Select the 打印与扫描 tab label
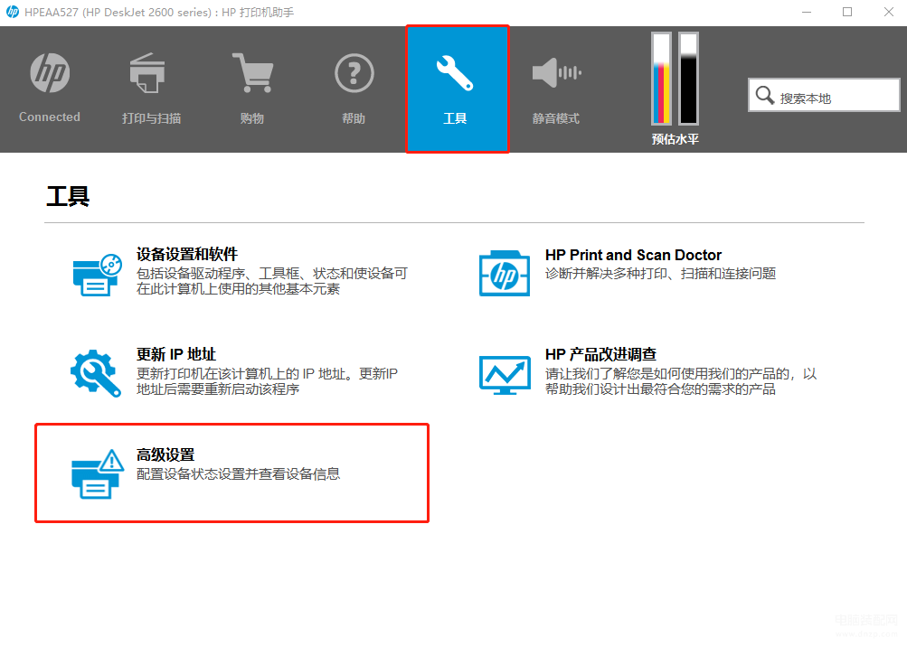907x646 pixels. click(x=152, y=118)
